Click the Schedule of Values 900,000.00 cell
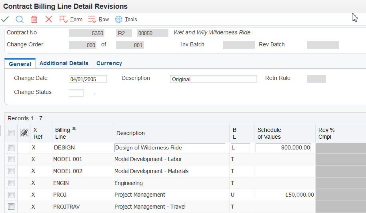This screenshot has height=213, width=366. pos(283,148)
